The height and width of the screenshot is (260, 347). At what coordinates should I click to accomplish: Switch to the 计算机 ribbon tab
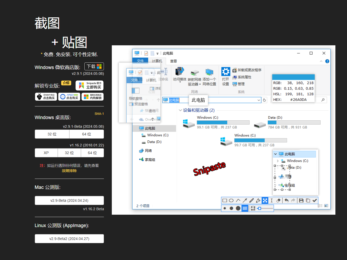tap(157, 61)
